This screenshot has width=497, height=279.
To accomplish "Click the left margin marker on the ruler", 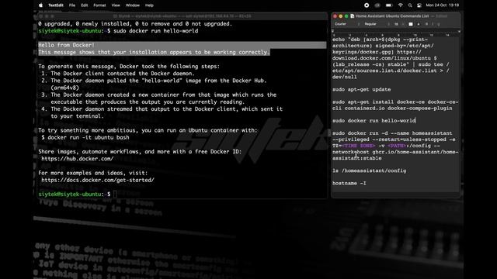I will point(332,31).
